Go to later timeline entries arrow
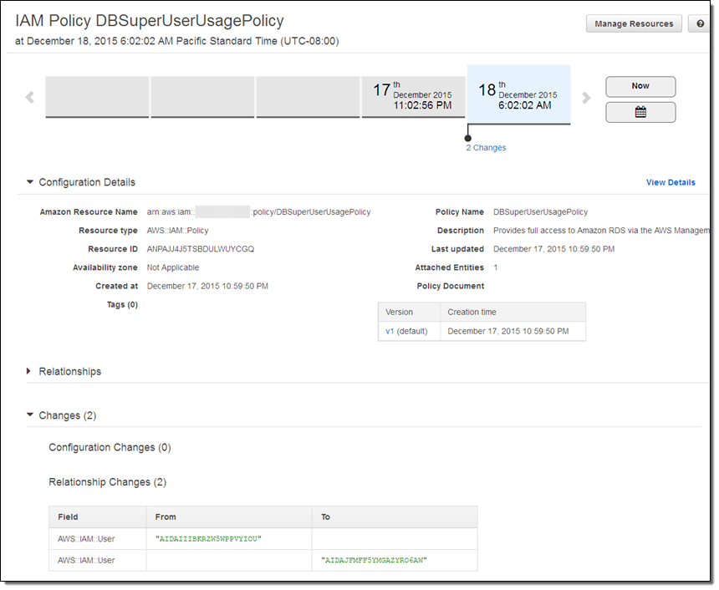The height and width of the screenshot is (590, 719). 586,97
